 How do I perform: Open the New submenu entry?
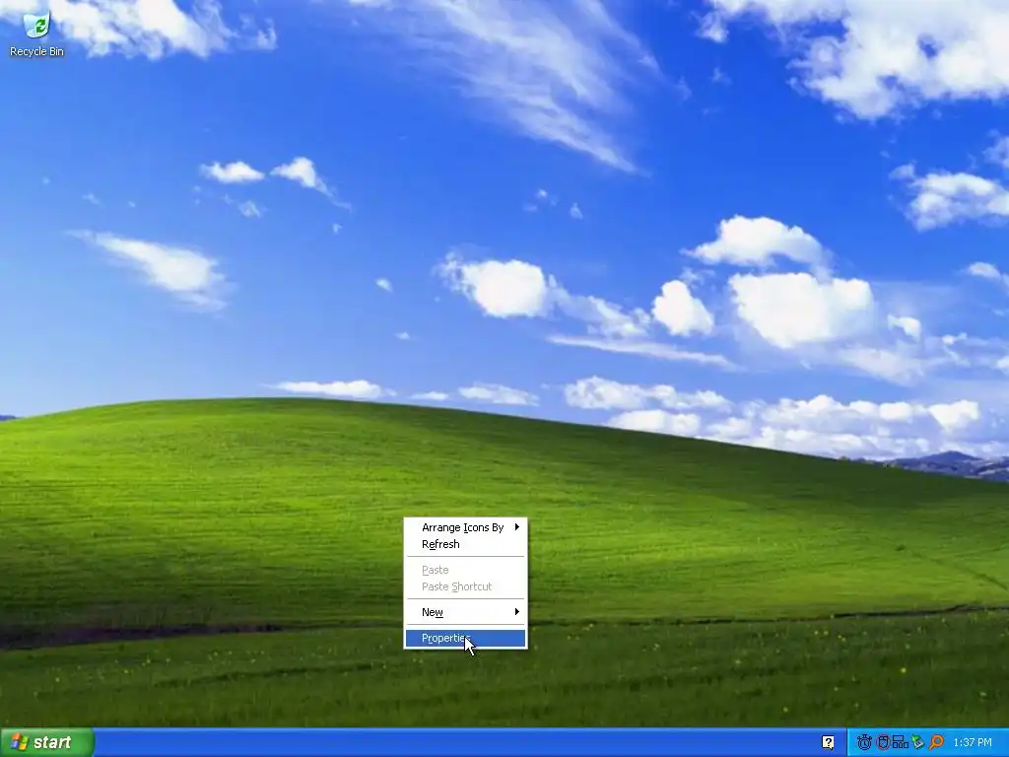pos(465,612)
